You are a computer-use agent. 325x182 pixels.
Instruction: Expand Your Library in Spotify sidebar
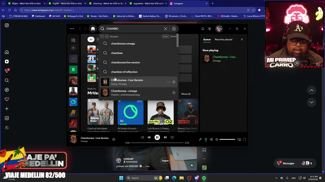73,40
